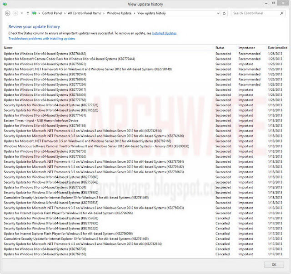Select update KB2769034 row

(145, 80)
